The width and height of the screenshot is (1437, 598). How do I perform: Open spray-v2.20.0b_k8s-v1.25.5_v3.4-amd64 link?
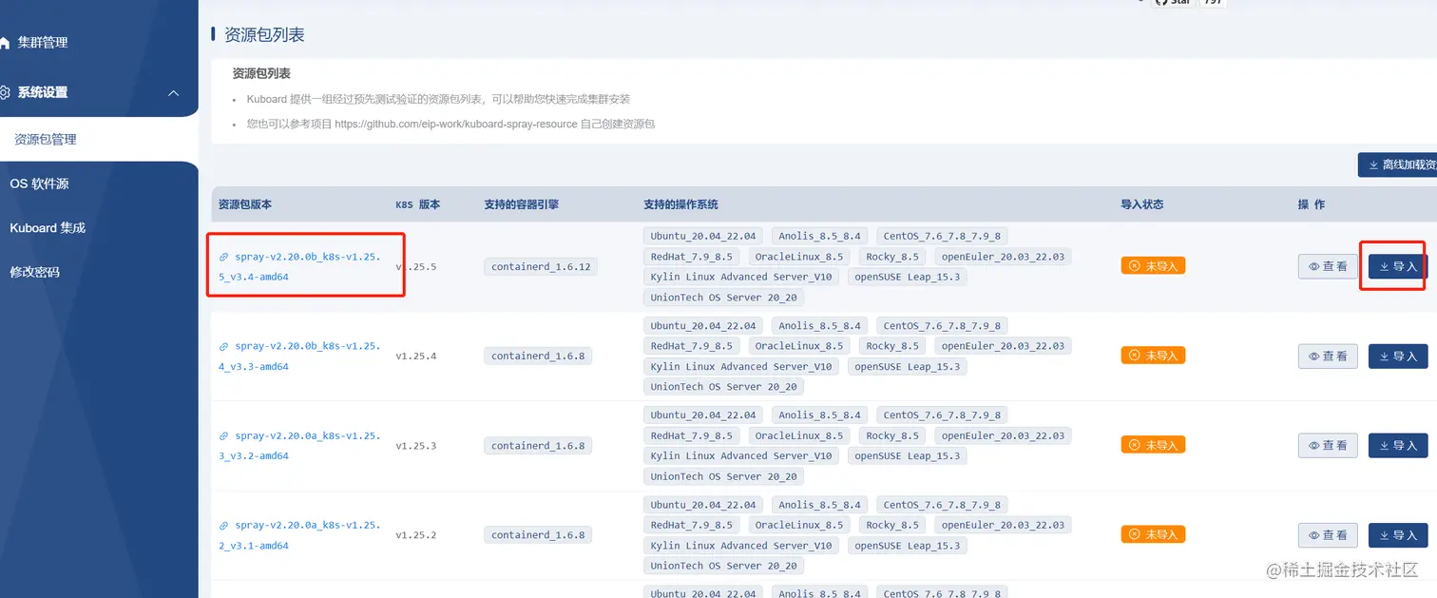[x=299, y=267]
